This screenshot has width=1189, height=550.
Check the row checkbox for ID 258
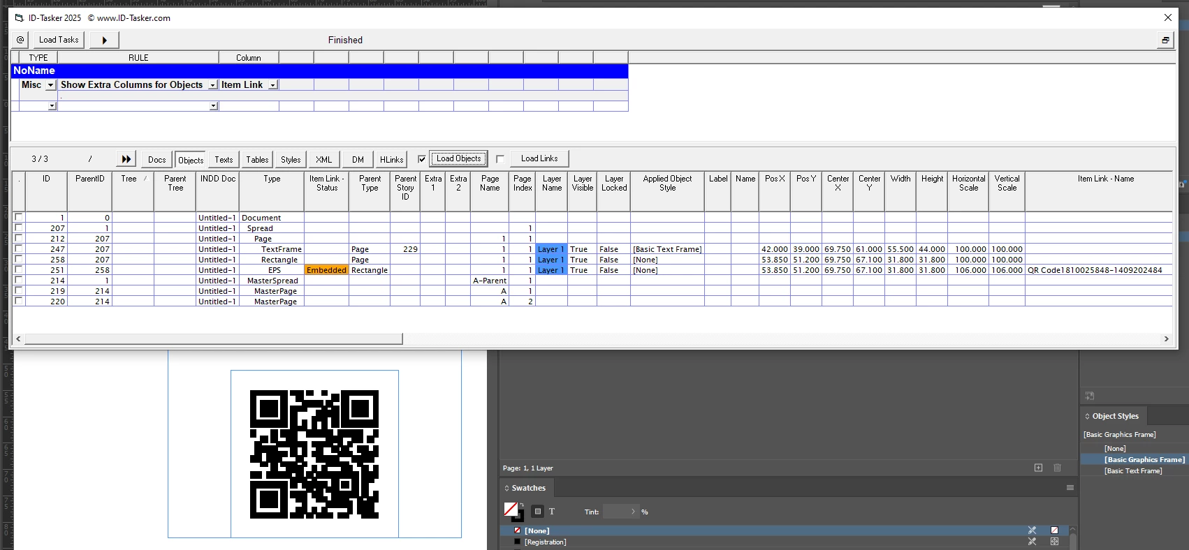(18, 259)
